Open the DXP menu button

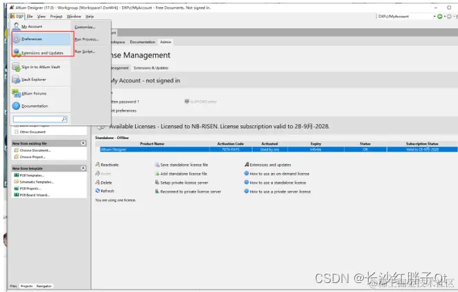point(17,17)
